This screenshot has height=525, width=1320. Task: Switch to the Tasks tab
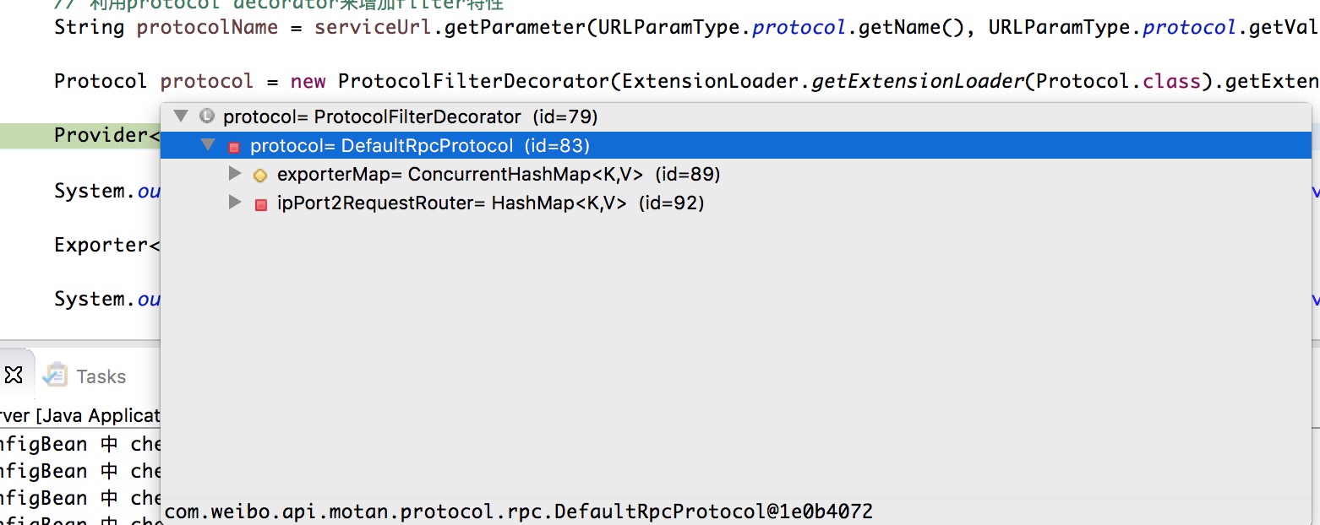pos(101,376)
